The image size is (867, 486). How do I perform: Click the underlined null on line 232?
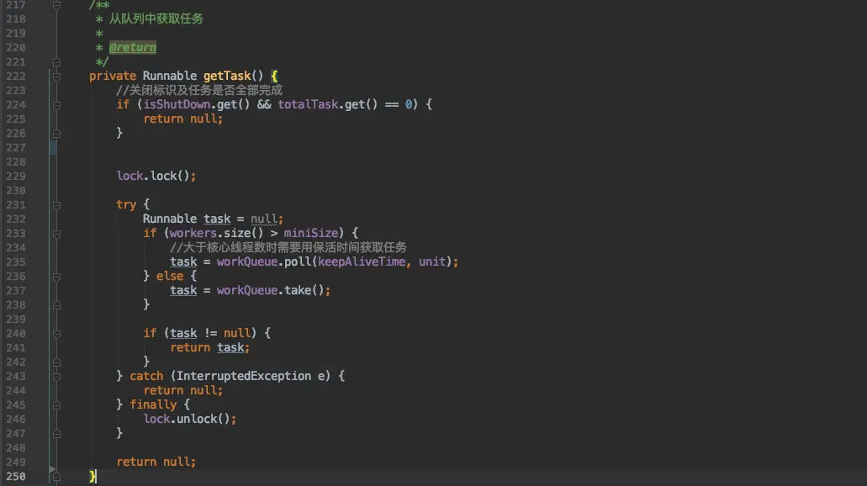tap(264, 219)
